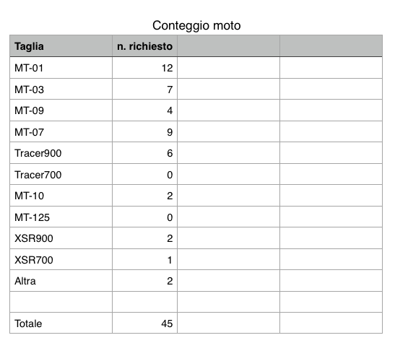This screenshot has height=356, width=395.
Task: Select the Tracer700 cell
Action: (x=61, y=174)
